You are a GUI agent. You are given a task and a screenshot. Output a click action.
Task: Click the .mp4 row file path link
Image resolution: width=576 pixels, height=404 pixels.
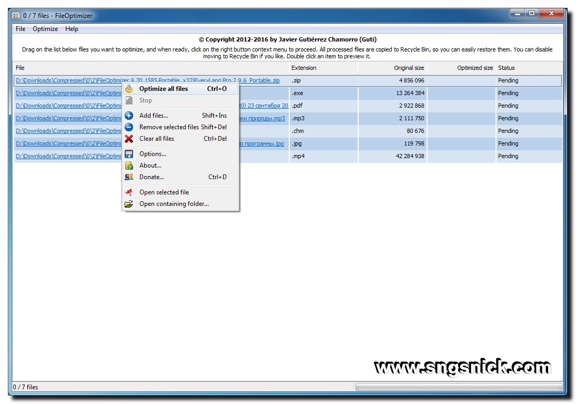tap(68, 157)
